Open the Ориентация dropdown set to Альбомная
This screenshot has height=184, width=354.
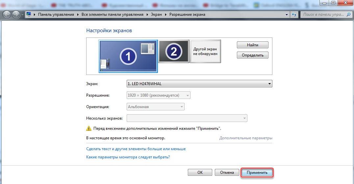[x=155, y=107]
